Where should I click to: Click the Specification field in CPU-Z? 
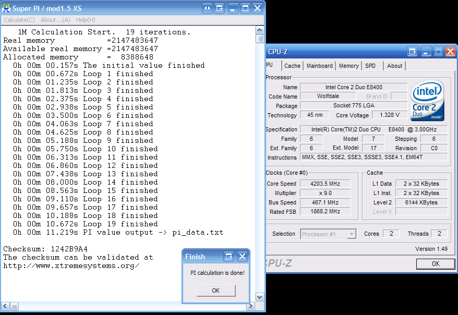pos(374,129)
